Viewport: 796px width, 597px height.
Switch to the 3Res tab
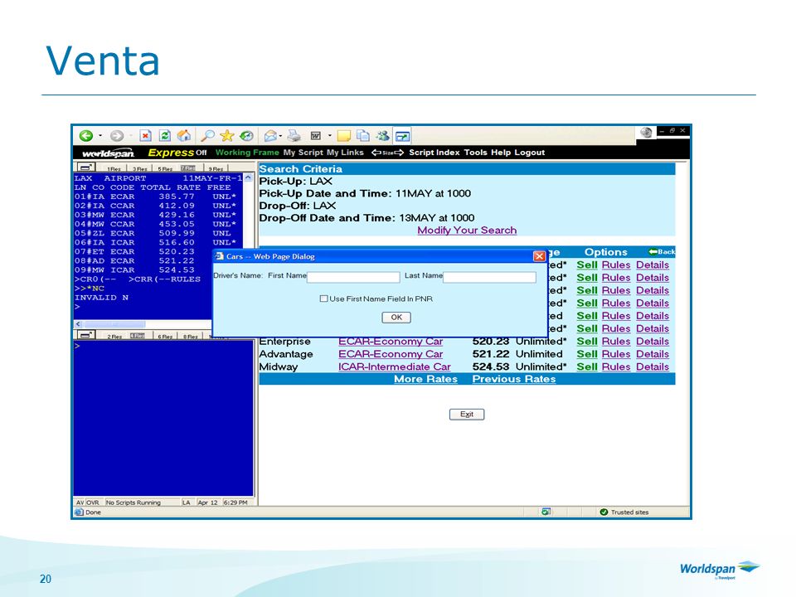(139, 168)
